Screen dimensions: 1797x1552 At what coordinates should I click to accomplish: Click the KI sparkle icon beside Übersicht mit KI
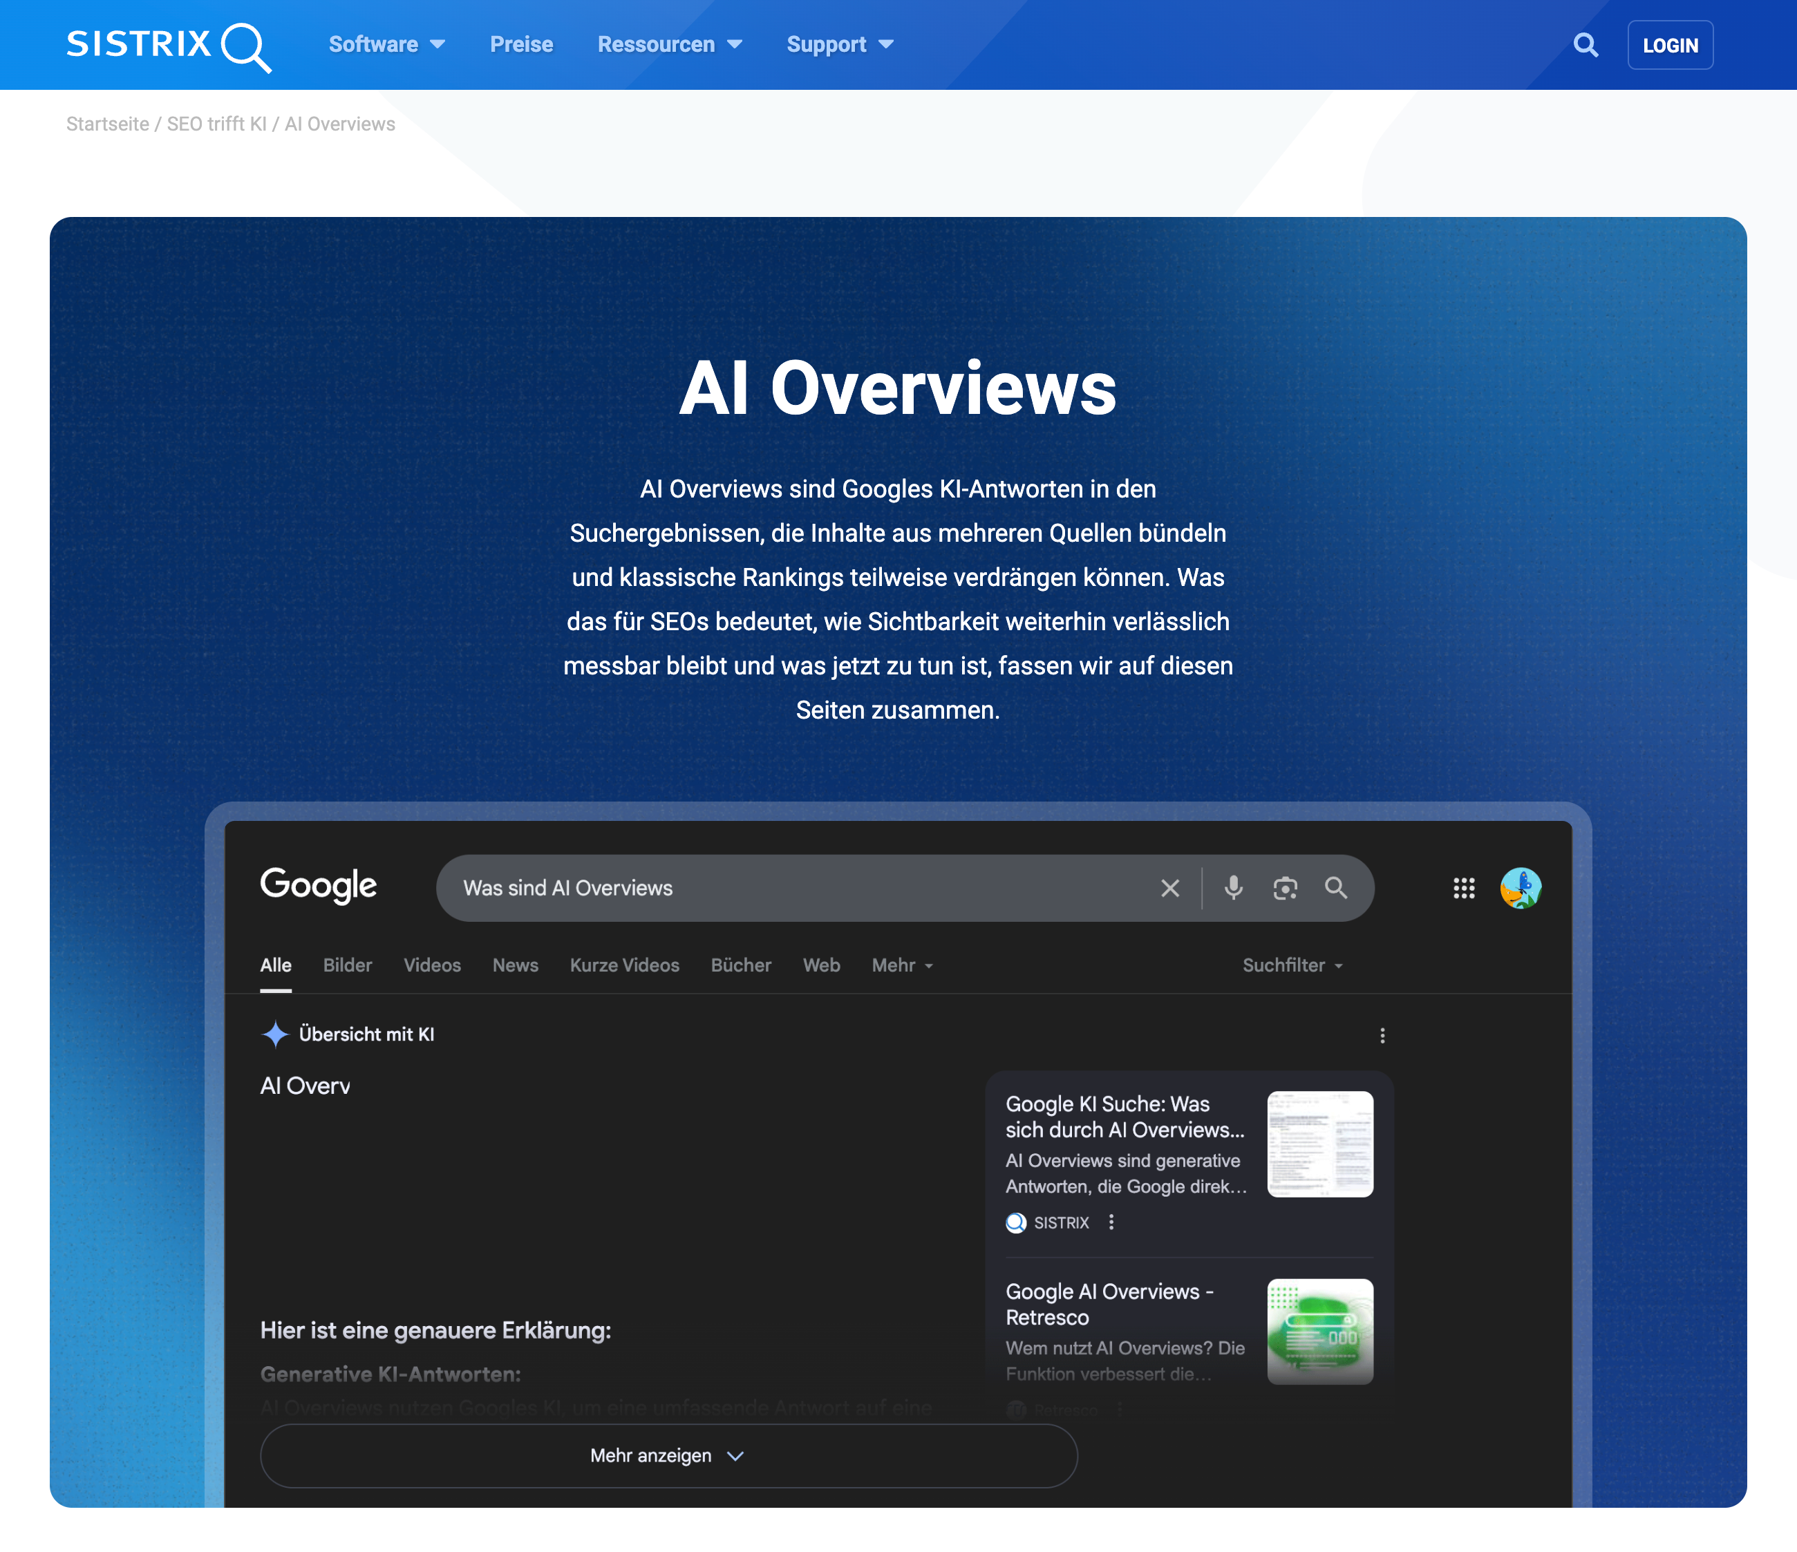274,1034
